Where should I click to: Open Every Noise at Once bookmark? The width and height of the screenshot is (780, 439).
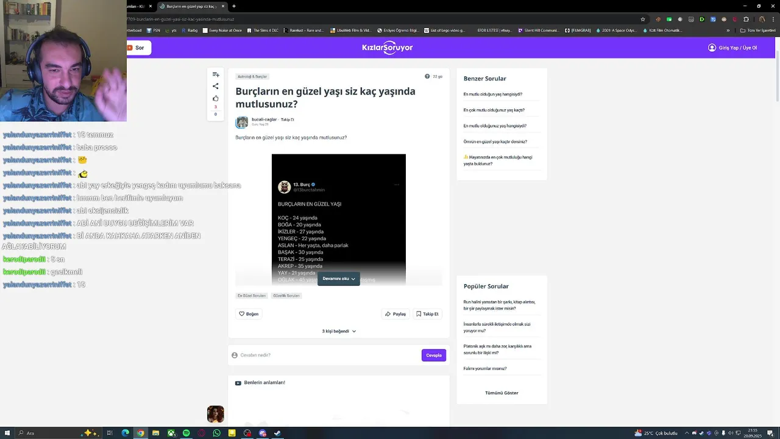click(222, 30)
